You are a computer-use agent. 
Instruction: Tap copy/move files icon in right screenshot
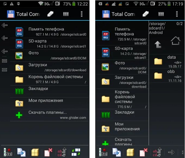[x=116, y=152]
